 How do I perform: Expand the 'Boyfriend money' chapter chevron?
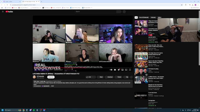pos(62,70)
